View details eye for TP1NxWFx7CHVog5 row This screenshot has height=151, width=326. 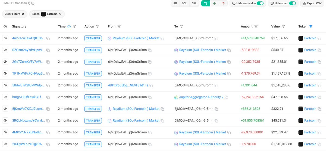click(x=5, y=74)
